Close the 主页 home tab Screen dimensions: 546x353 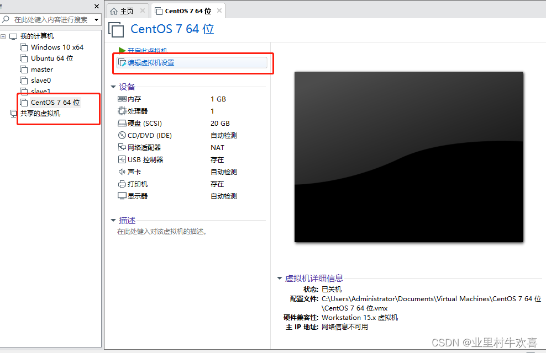[x=143, y=11]
